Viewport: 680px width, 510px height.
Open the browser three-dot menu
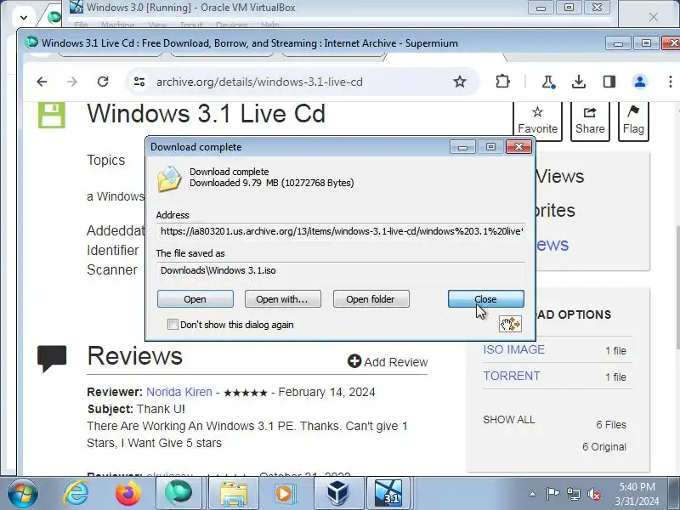tap(671, 82)
